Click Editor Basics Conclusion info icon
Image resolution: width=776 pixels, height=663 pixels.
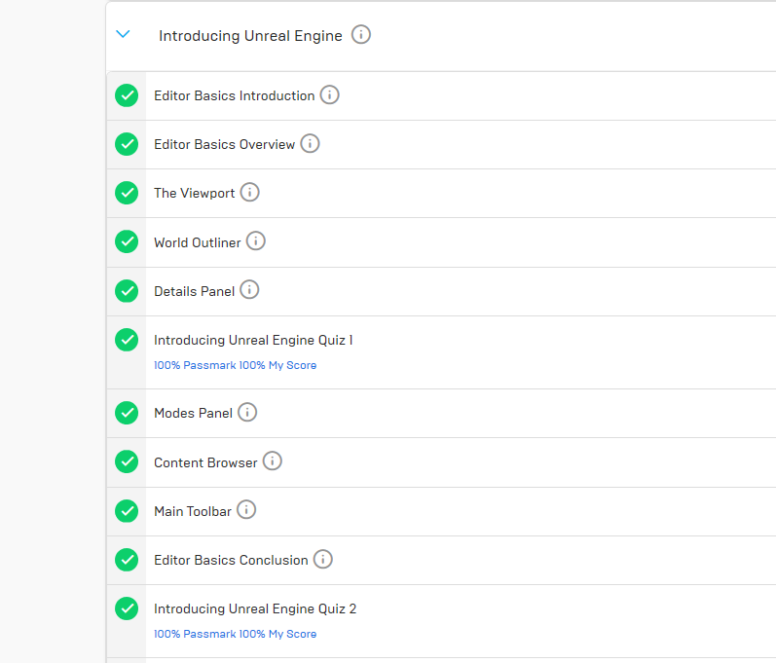(323, 559)
